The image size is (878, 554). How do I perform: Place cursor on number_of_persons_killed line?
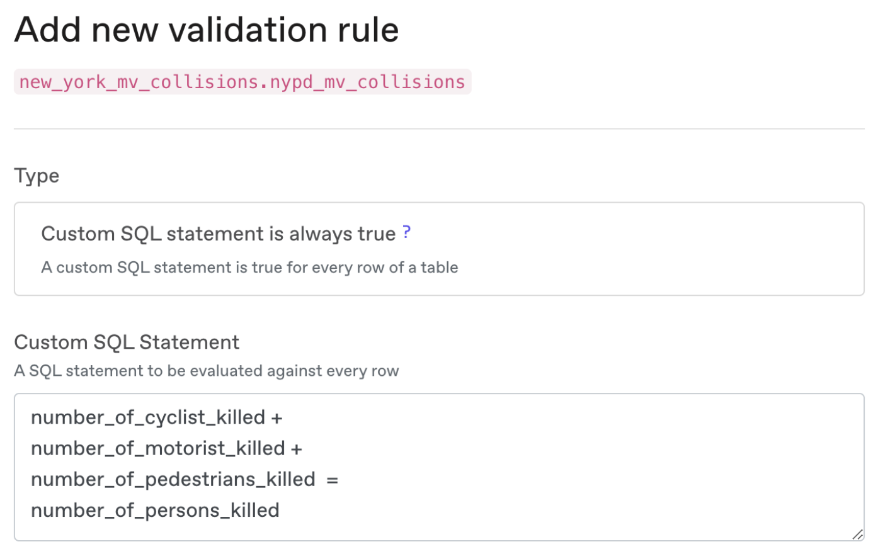coord(155,511)
